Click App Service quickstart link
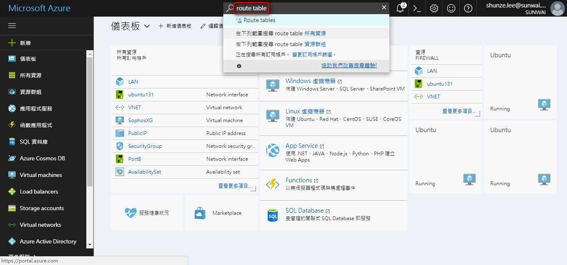The width and height of the screenshot is (567, 265). click(301, 146)
